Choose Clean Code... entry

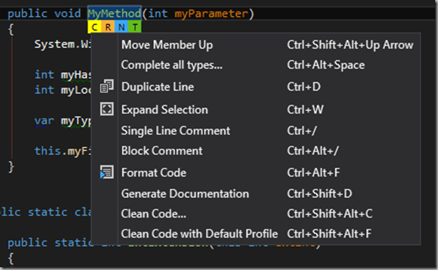(256, 214)
